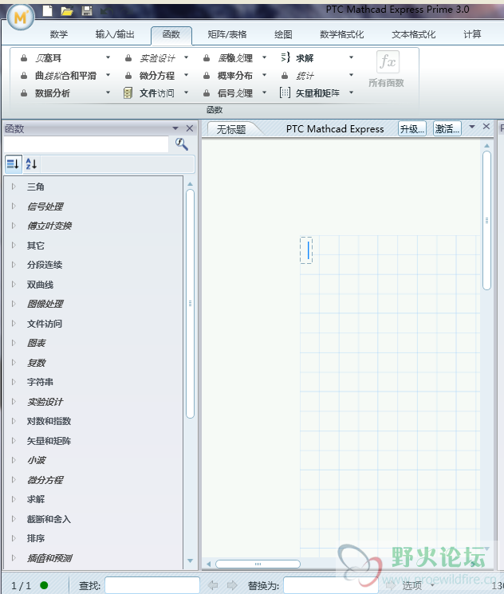Viewport: 504px width, 594px height.
Task: Click the function search text field
Action: click(86, 144)
